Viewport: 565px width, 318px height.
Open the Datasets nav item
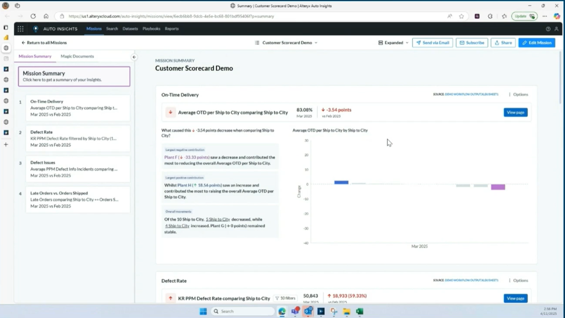pyautogui.click(x=130, y=29)
